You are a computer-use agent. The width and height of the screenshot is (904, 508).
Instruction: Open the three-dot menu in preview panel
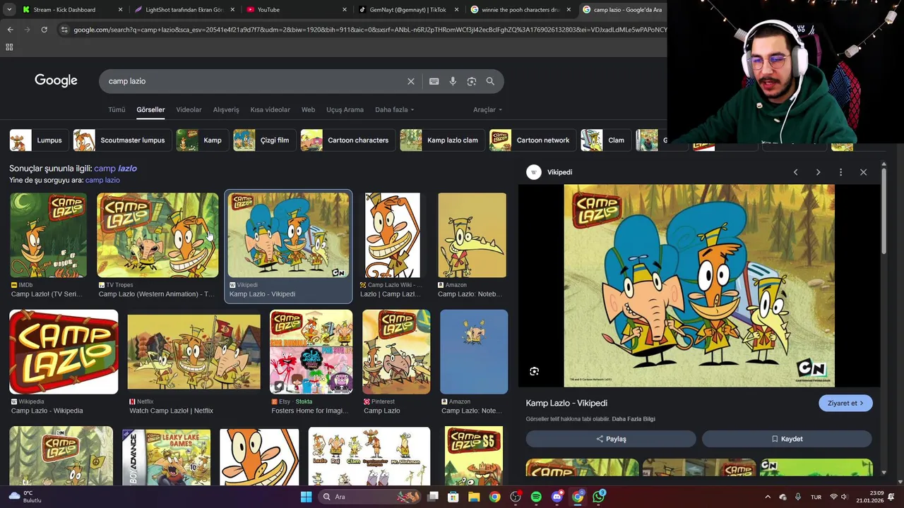coord(840,172)
